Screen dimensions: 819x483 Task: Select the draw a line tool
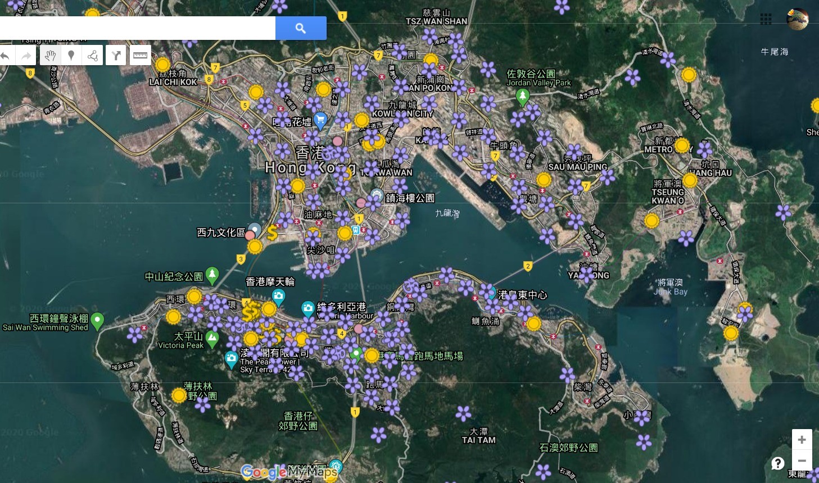pyautogui.click(x=93, y=56)
